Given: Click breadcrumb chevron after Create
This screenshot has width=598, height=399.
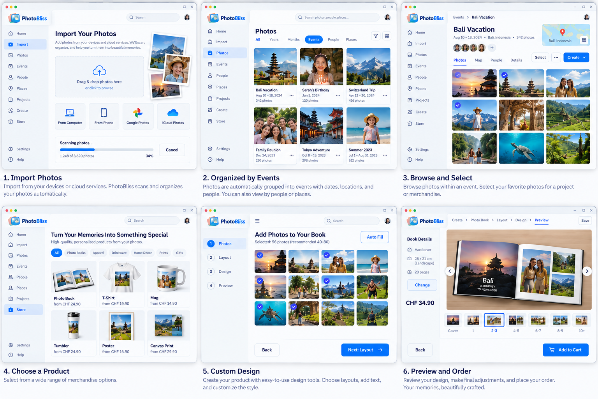Looking at the screenshot, I should click(466, 221).
